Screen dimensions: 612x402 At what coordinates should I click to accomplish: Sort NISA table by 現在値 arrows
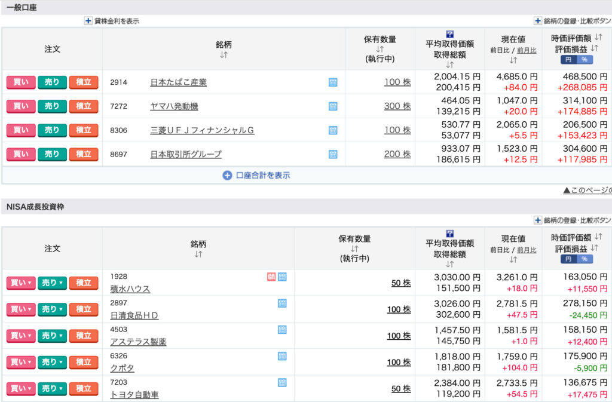513,259
